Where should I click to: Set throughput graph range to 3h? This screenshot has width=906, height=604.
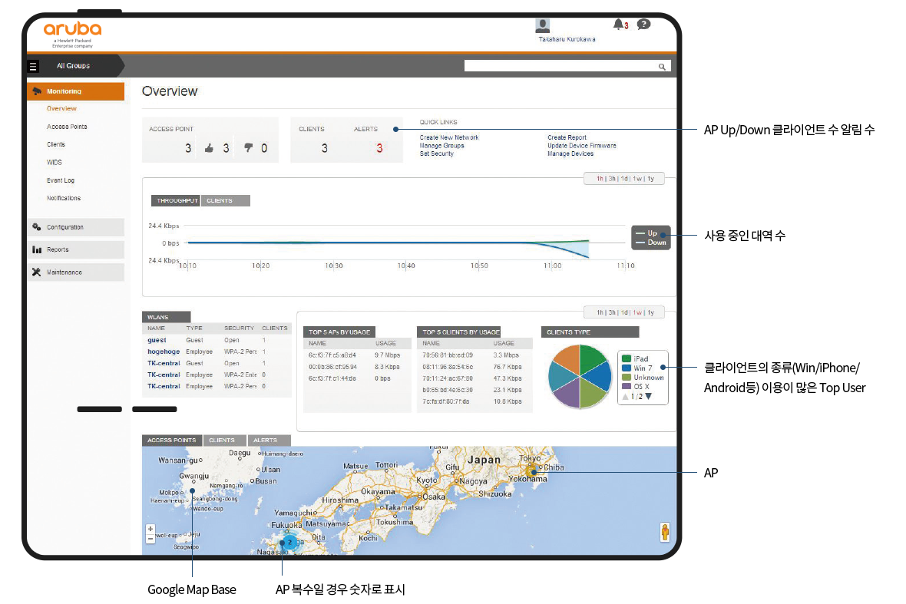612,179
